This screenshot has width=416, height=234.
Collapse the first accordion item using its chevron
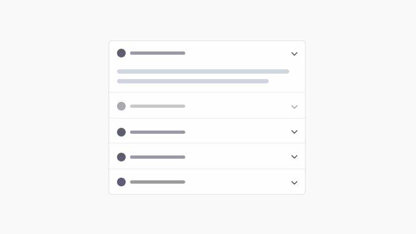[x=294, y=54]
